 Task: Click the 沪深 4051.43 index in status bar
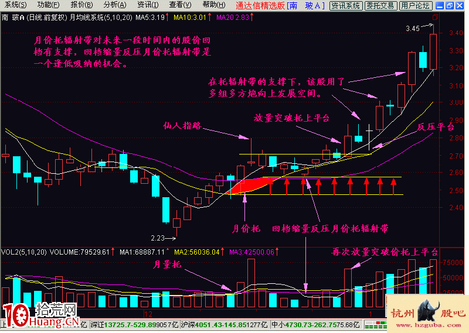click(225, 325)
